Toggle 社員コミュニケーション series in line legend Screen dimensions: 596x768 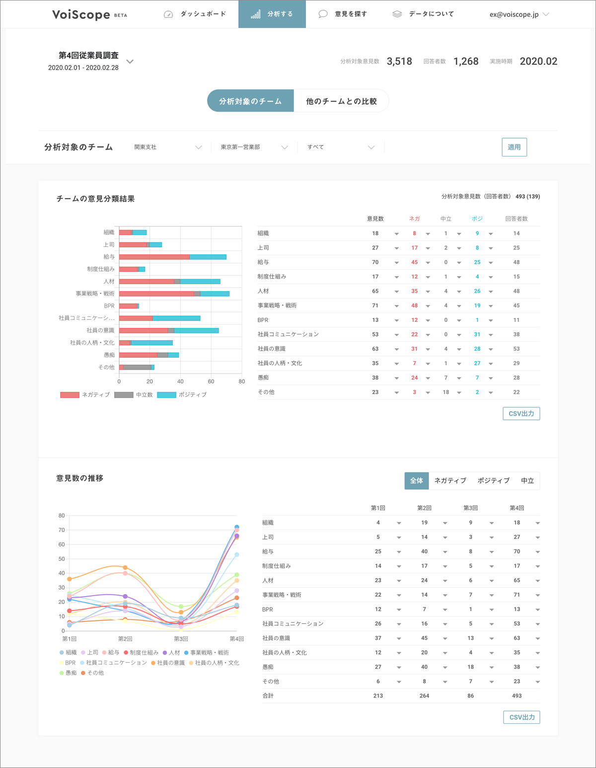pos(113,663)
